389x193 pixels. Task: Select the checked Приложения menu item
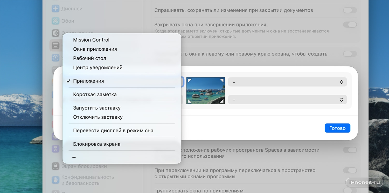click(122, 81)
